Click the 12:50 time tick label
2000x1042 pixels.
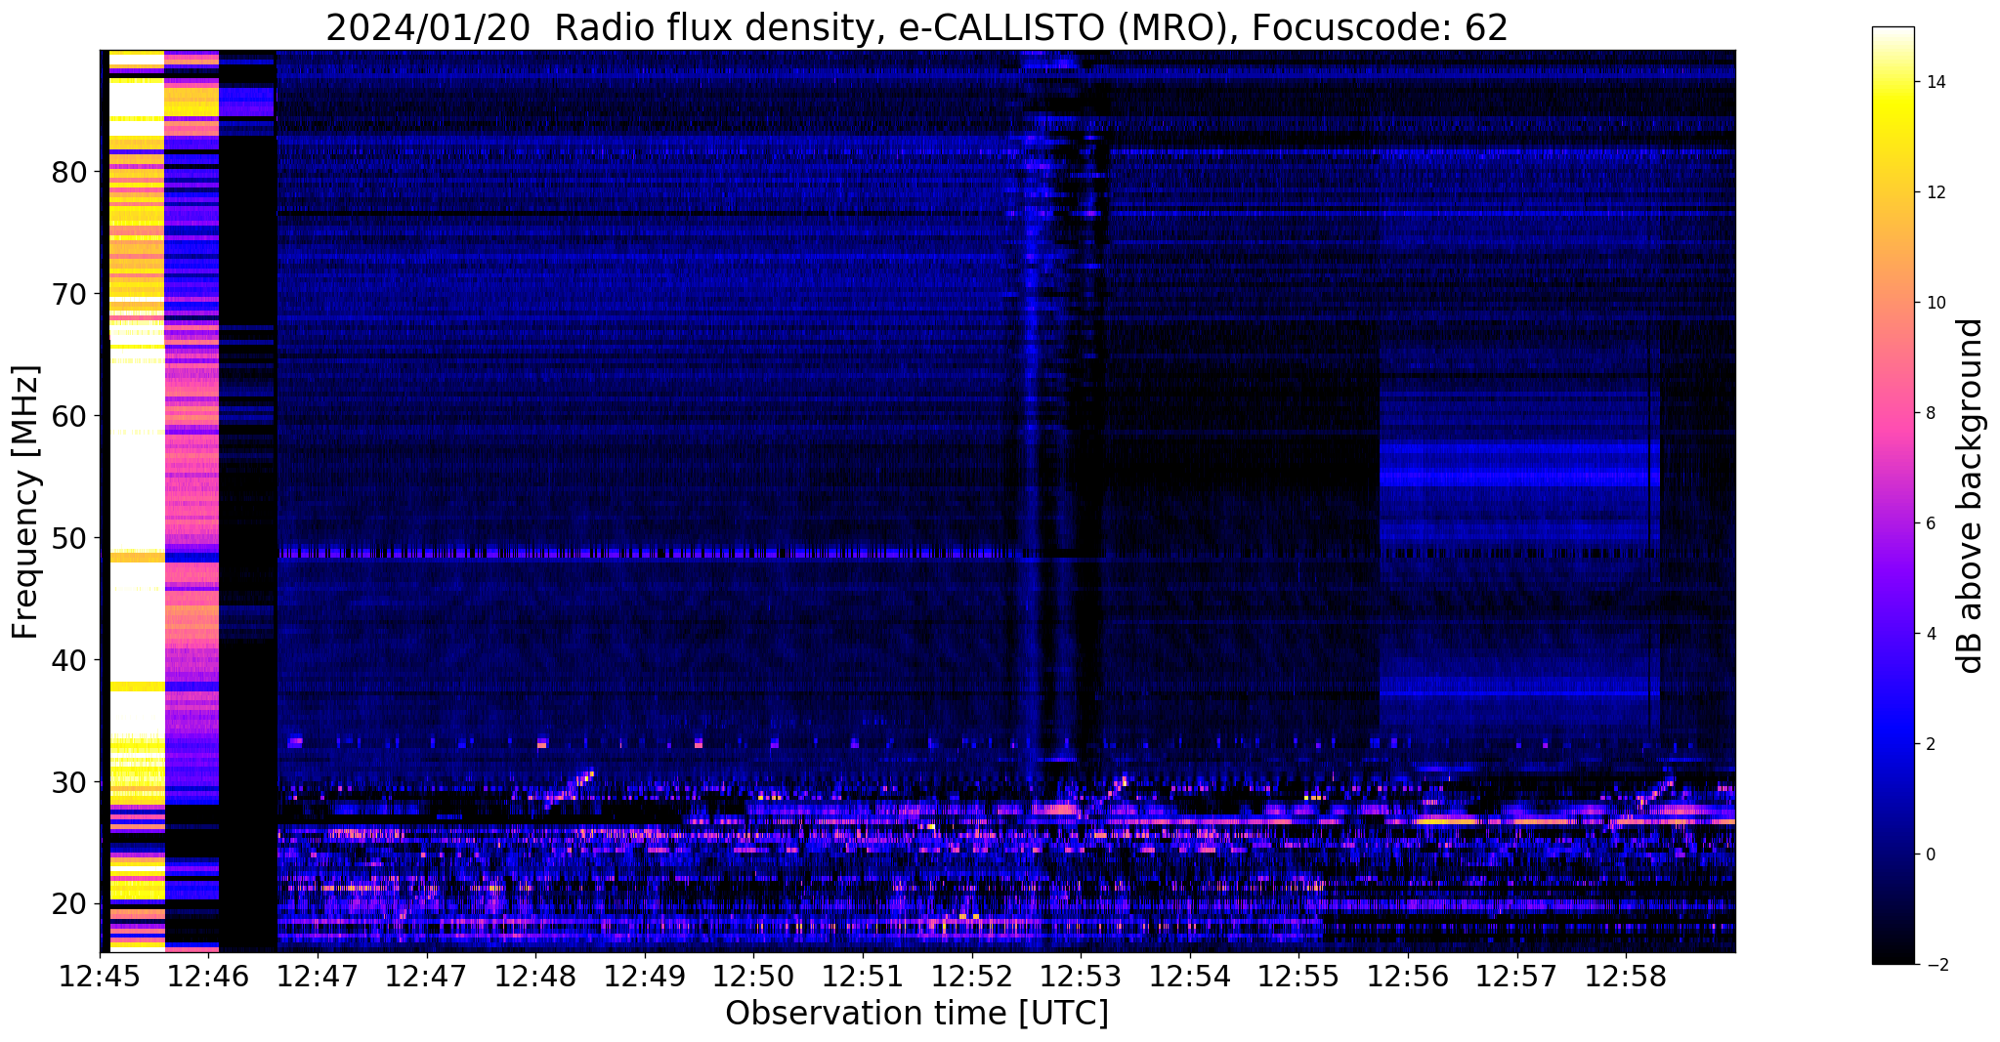[753, 977]
